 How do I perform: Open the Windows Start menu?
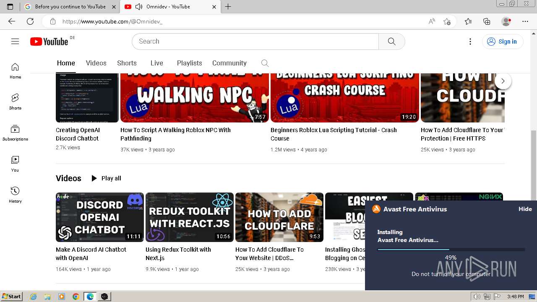tap(11, 297)
